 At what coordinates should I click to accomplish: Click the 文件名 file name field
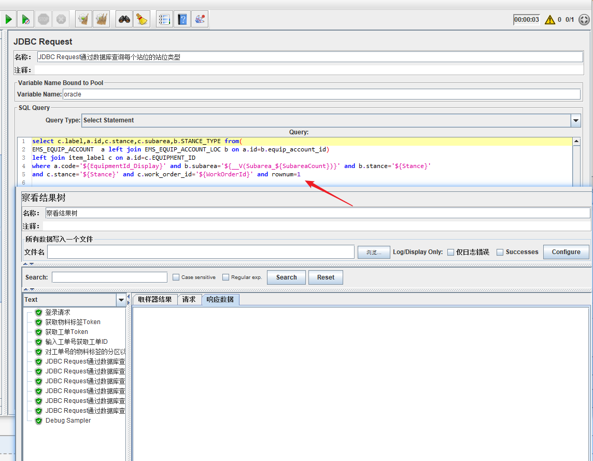[x=201, y=252]
